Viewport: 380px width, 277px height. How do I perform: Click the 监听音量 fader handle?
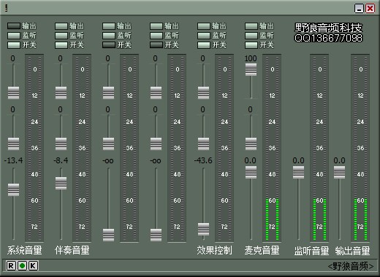pyautogui.click(x=298, y=173)
